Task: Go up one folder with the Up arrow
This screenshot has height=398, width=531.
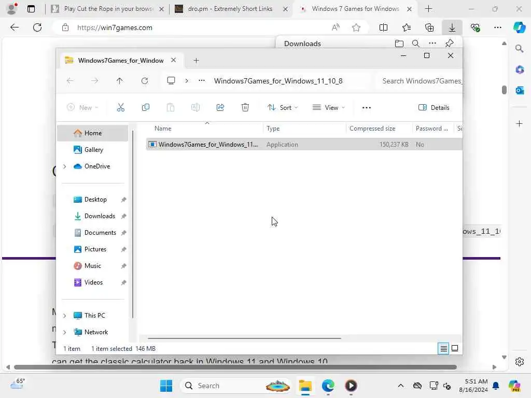Action: click(x=120, y=81)
